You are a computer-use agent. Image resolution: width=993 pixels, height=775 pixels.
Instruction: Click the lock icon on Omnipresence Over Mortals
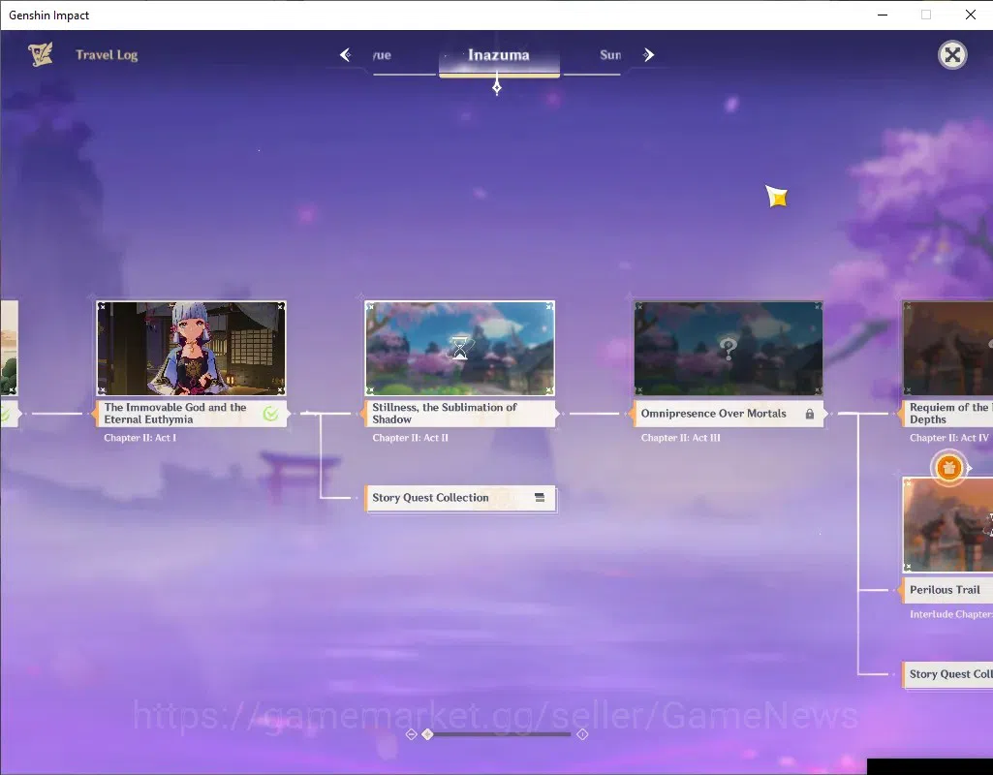[809, 414]
